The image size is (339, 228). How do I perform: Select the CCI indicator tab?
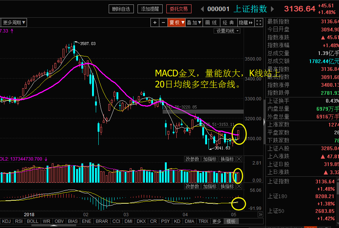[x=116, y=221]
